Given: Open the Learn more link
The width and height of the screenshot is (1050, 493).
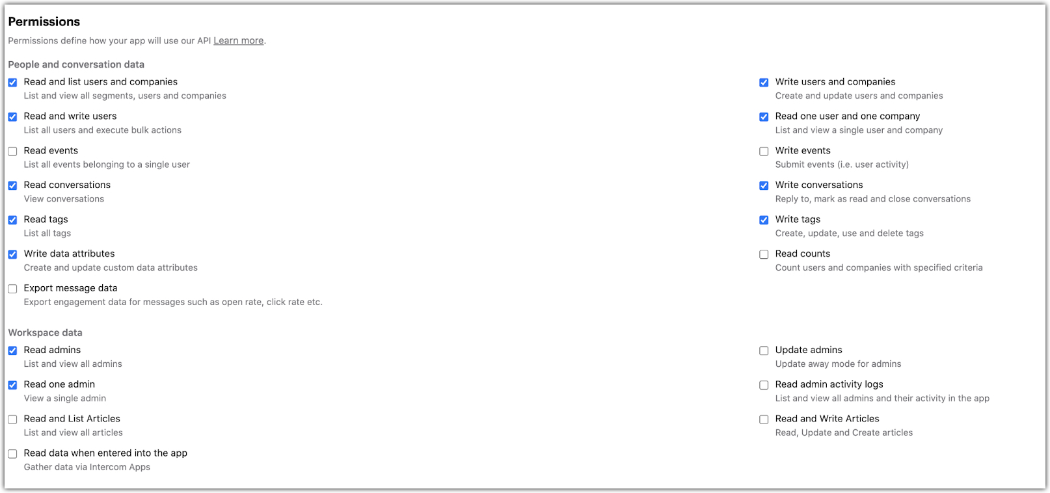Looking at the screenshot, I should (x=238, y=40).
